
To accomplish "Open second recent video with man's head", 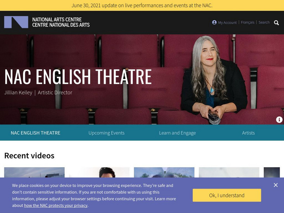I will (99, 172).
